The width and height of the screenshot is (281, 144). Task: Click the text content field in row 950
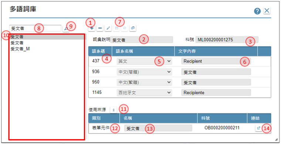tap(216, 82)
